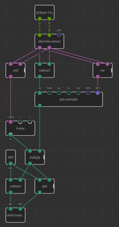
Task: Select the add node
Action: [44, 186]
